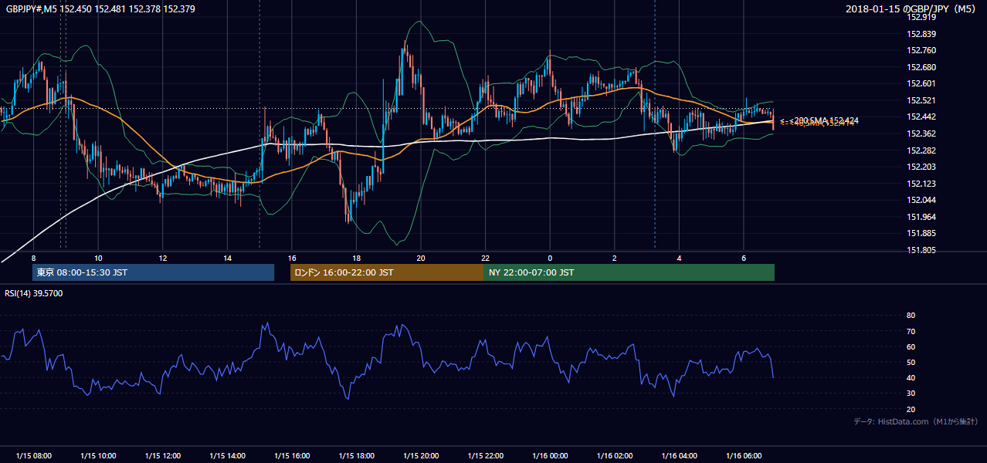Select the 東京 08:00-15:30 JST session bar
This screenshot has height=463, width=987.
coord(153,272)
